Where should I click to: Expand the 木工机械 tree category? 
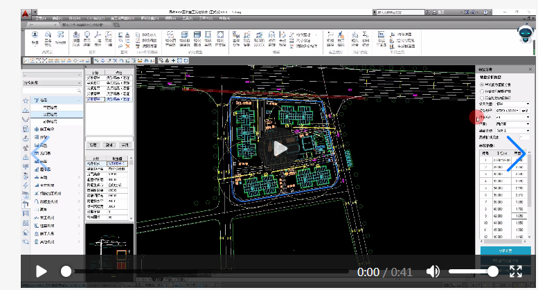79,217
